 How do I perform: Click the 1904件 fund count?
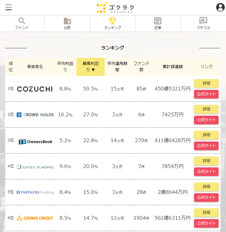(x=141, y=218)
